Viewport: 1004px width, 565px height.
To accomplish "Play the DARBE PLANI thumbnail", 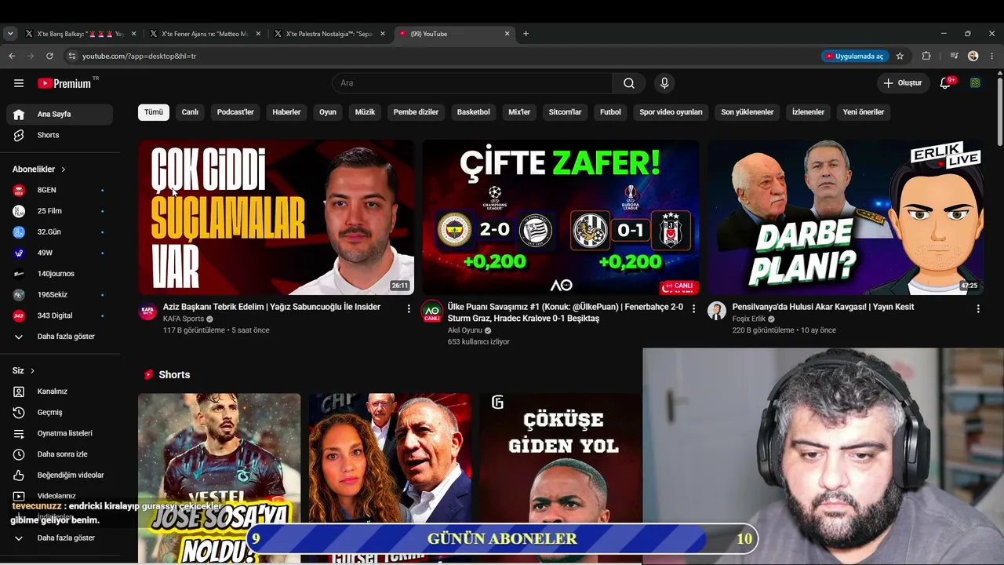I will [846, 217].
